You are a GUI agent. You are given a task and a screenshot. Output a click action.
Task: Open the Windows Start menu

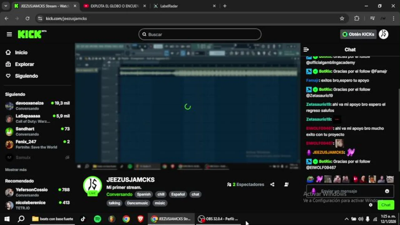[7, 219]
